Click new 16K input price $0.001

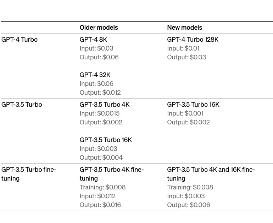point(185,113)
